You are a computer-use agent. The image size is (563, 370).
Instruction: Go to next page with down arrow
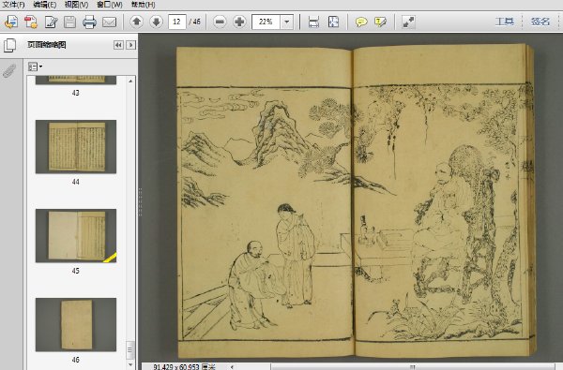pyautogui.click(x=156, y=22)
